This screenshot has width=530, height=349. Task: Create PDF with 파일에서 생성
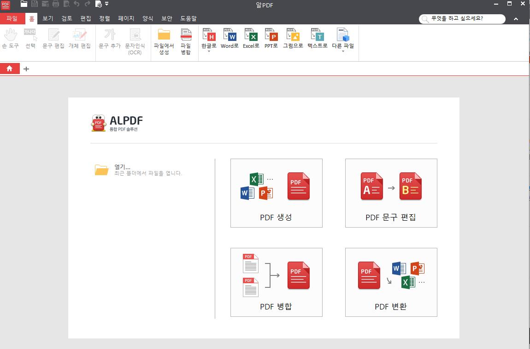164,41
